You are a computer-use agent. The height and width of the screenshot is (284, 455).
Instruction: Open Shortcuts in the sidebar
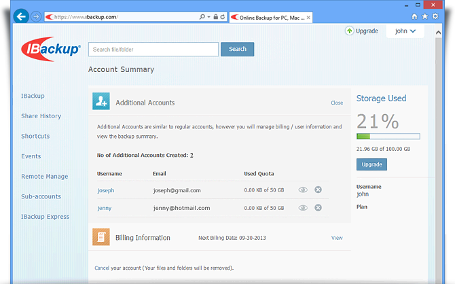(x=35, y=136)
